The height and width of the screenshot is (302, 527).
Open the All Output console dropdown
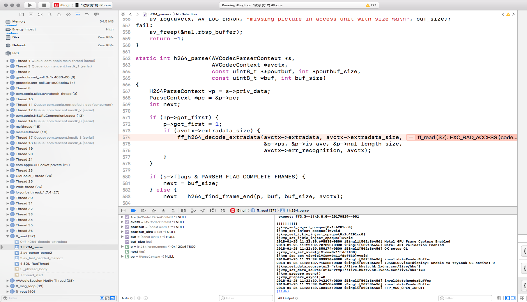pyautogui.click(x=288, y=298)
